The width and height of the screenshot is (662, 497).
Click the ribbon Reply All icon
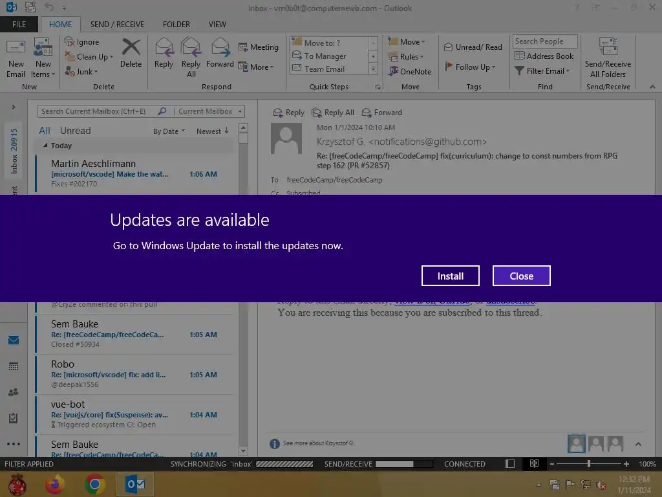click(x=191, y=58)
